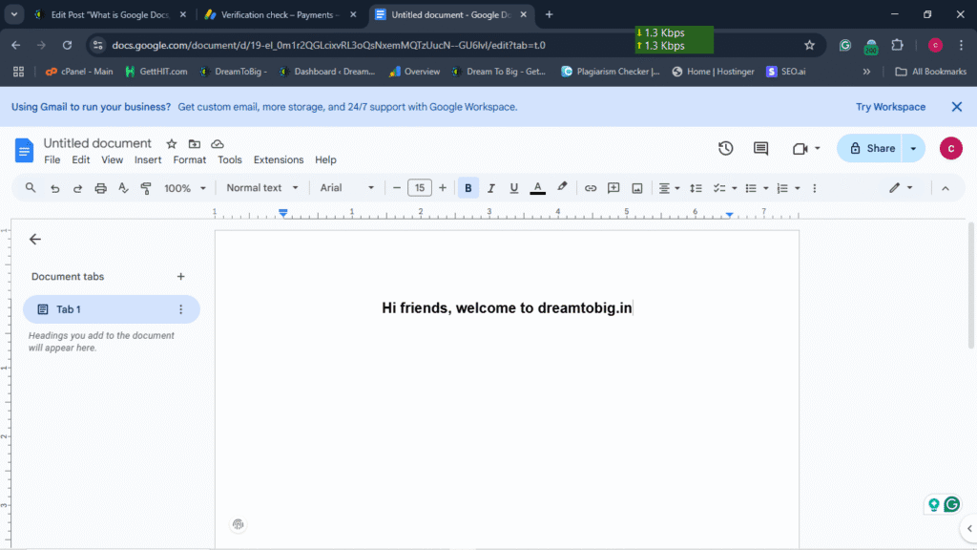Screen dimensions: 977x550
Task: Click the Print icon in toolbar
Action: [100, 188]
